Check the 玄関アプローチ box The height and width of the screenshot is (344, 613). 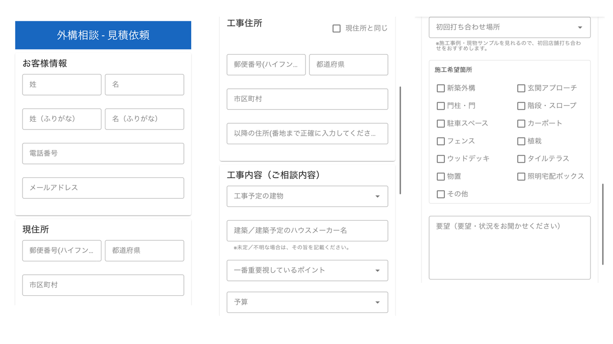[x=521, y=88]
